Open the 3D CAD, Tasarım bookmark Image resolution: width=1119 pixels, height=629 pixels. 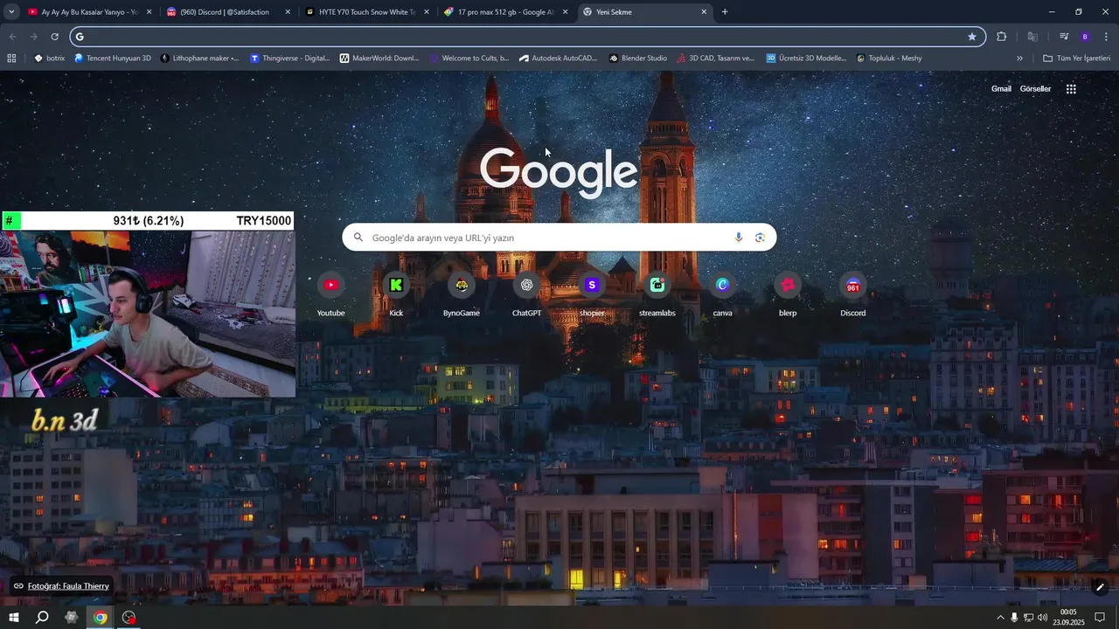(x=716, y=59)
